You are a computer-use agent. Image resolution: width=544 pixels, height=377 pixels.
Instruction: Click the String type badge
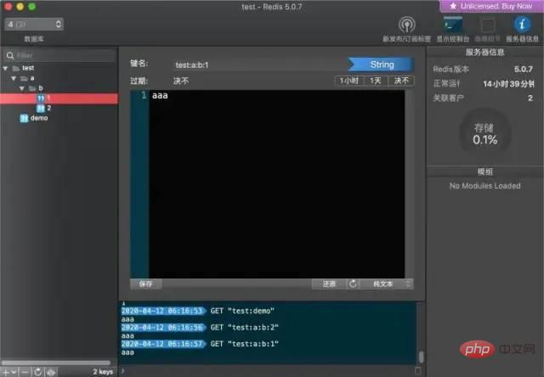(x=382, y=65)
